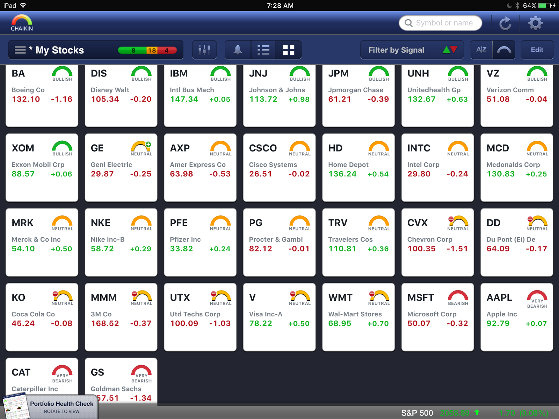This screenshot has height=419, width=559.
Task: Sort by rating gauge toggle
Action: pos(504,50)
